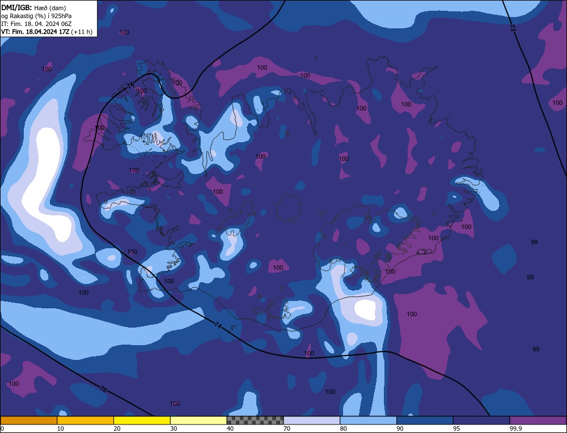The height and width of the screenshot is (433, 567).
Task: Click the '72' contour line label
Action: point(513,28)
